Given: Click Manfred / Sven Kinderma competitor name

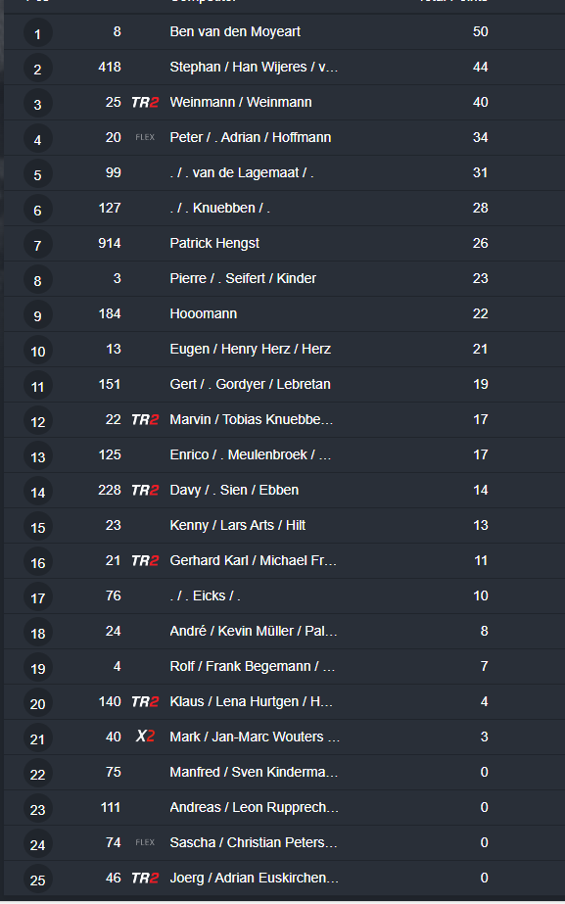Looking at the screenshot, I should 254,772.
